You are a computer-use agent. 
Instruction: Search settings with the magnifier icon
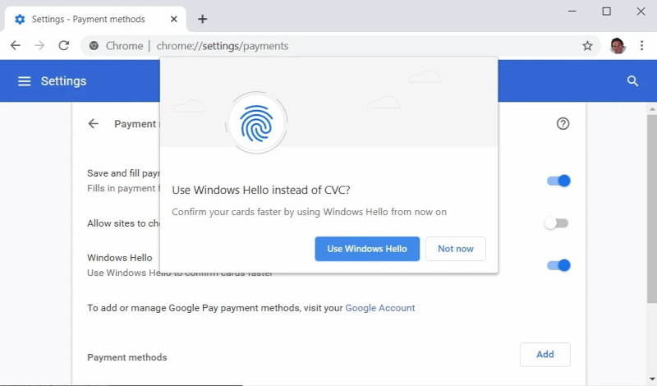(632, 80)
